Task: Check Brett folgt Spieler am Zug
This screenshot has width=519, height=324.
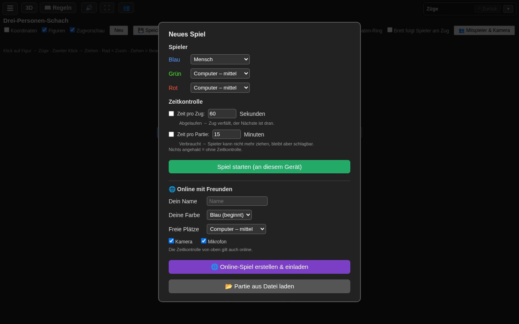Action: click(x=390, y=30)
